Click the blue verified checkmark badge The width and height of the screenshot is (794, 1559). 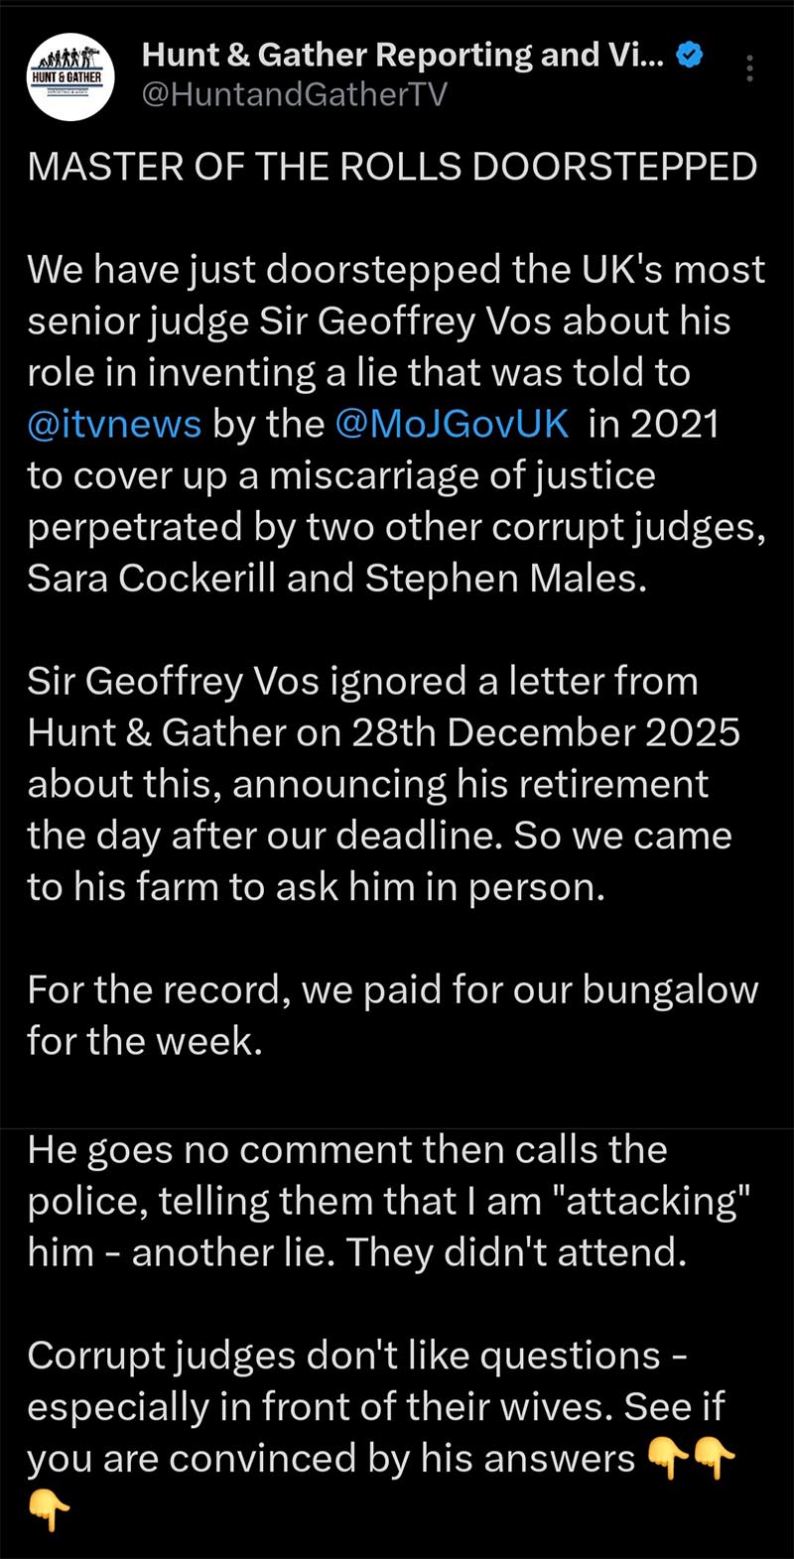click(x=689, y=56)
